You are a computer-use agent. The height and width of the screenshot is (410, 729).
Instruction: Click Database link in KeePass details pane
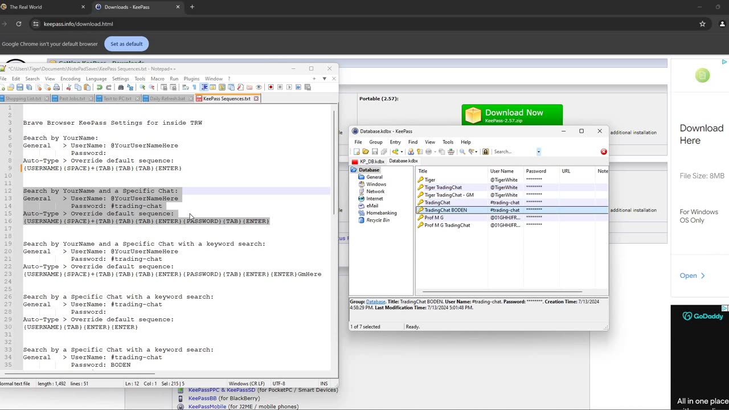375,302
